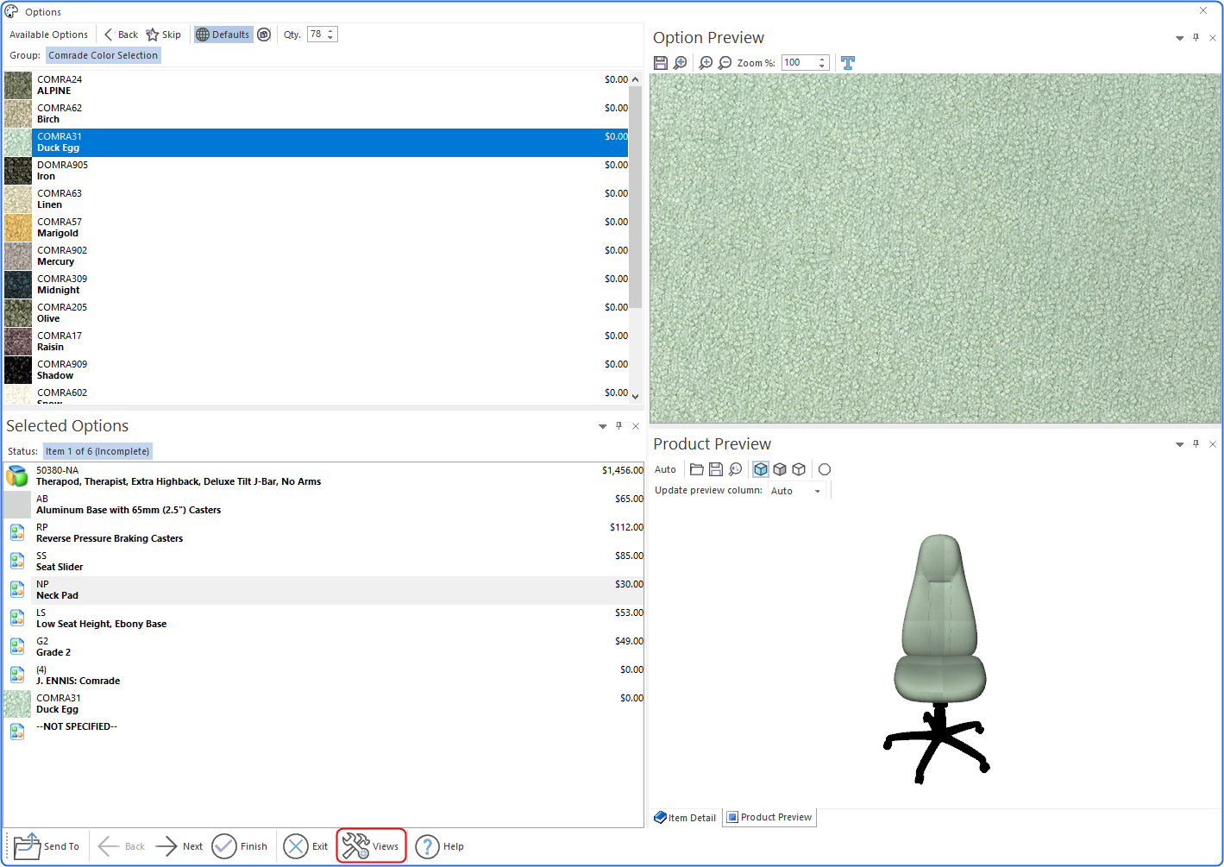
Task: Open the Views tools menu
Action: [x=371, y=846]
